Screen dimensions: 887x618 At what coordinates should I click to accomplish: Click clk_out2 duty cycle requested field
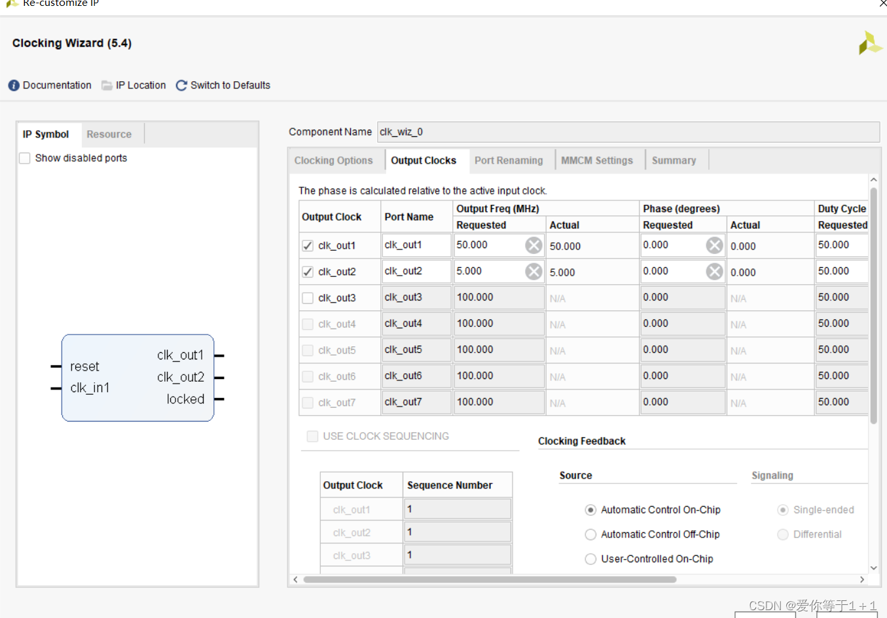tap(842, 272)
